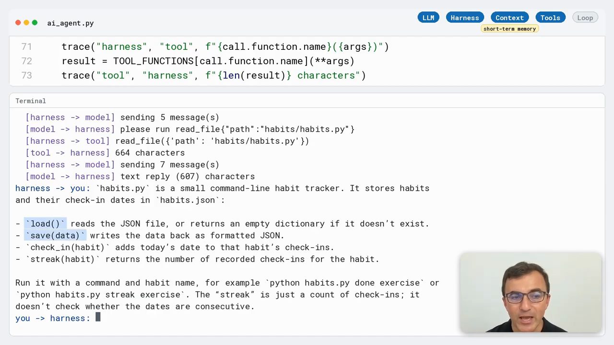Click the "short-term memory" yellow tag
The height and width of the screenshot is (345, 614).
[x=509, y=29]
